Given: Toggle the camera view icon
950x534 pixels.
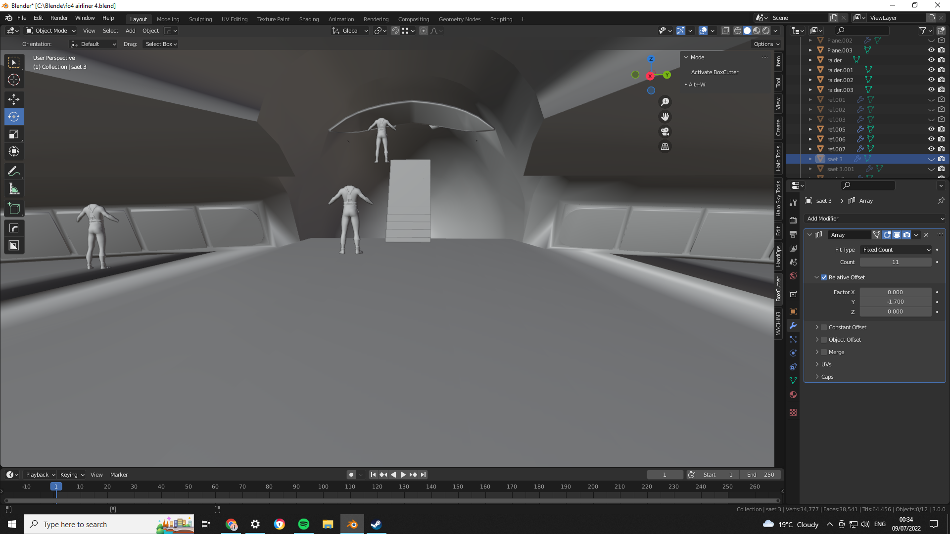Looking at the screenshot, I should 665,132.
